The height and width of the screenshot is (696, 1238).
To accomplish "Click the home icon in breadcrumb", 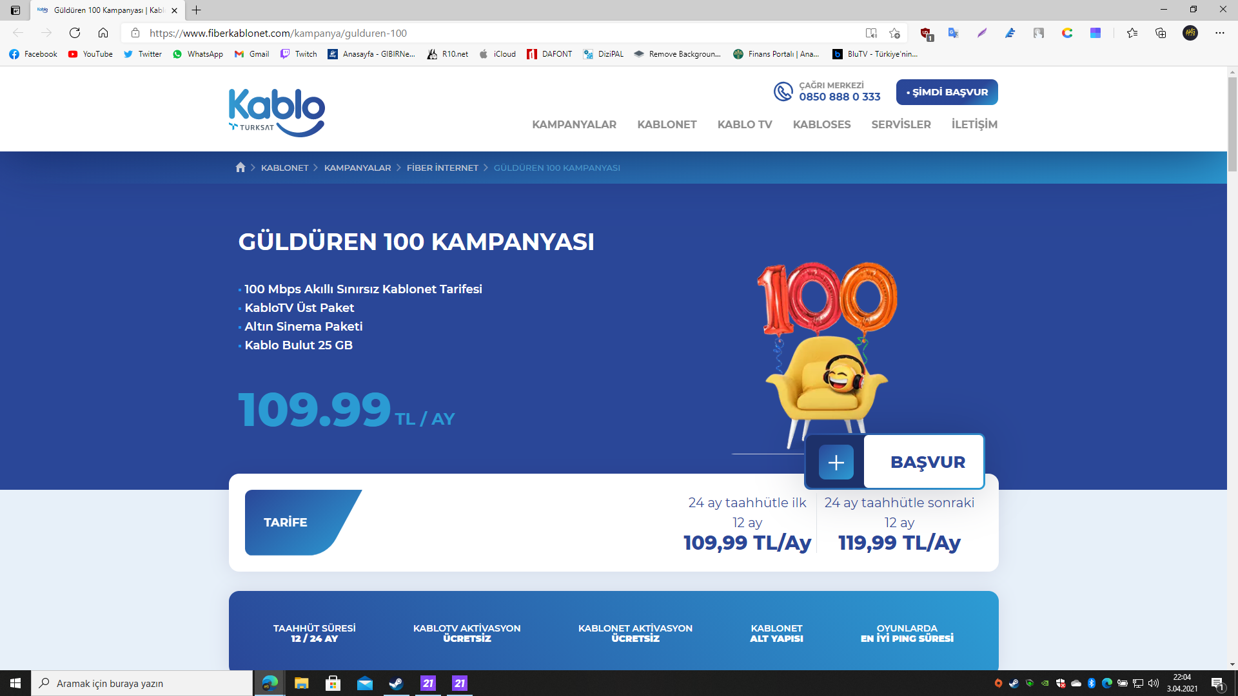I will pos(241,168).
